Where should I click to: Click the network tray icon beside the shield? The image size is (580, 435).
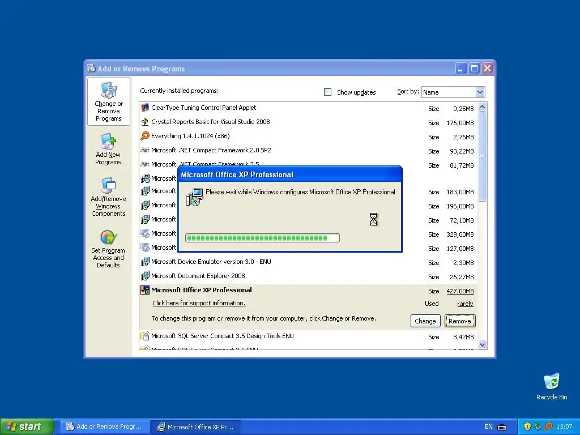click(538, 427)
